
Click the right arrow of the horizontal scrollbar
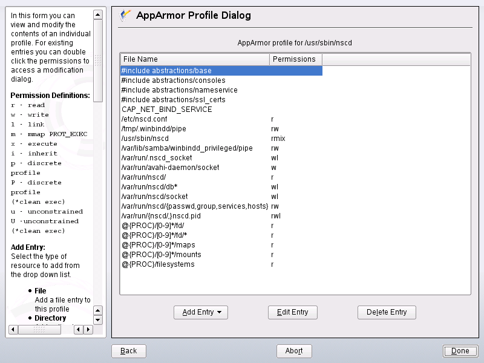(88, 330)
